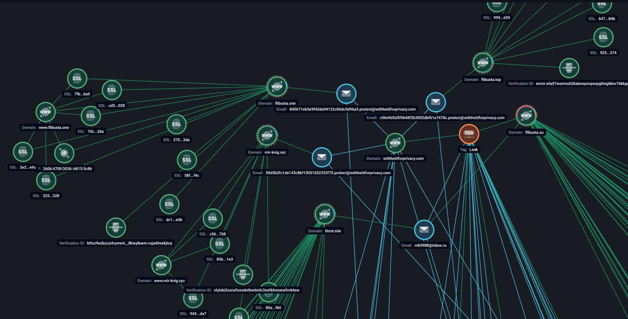Screen dimensions: 628x319
Task: Click the withheldforprivacy.com domain node
Action: 395,143
